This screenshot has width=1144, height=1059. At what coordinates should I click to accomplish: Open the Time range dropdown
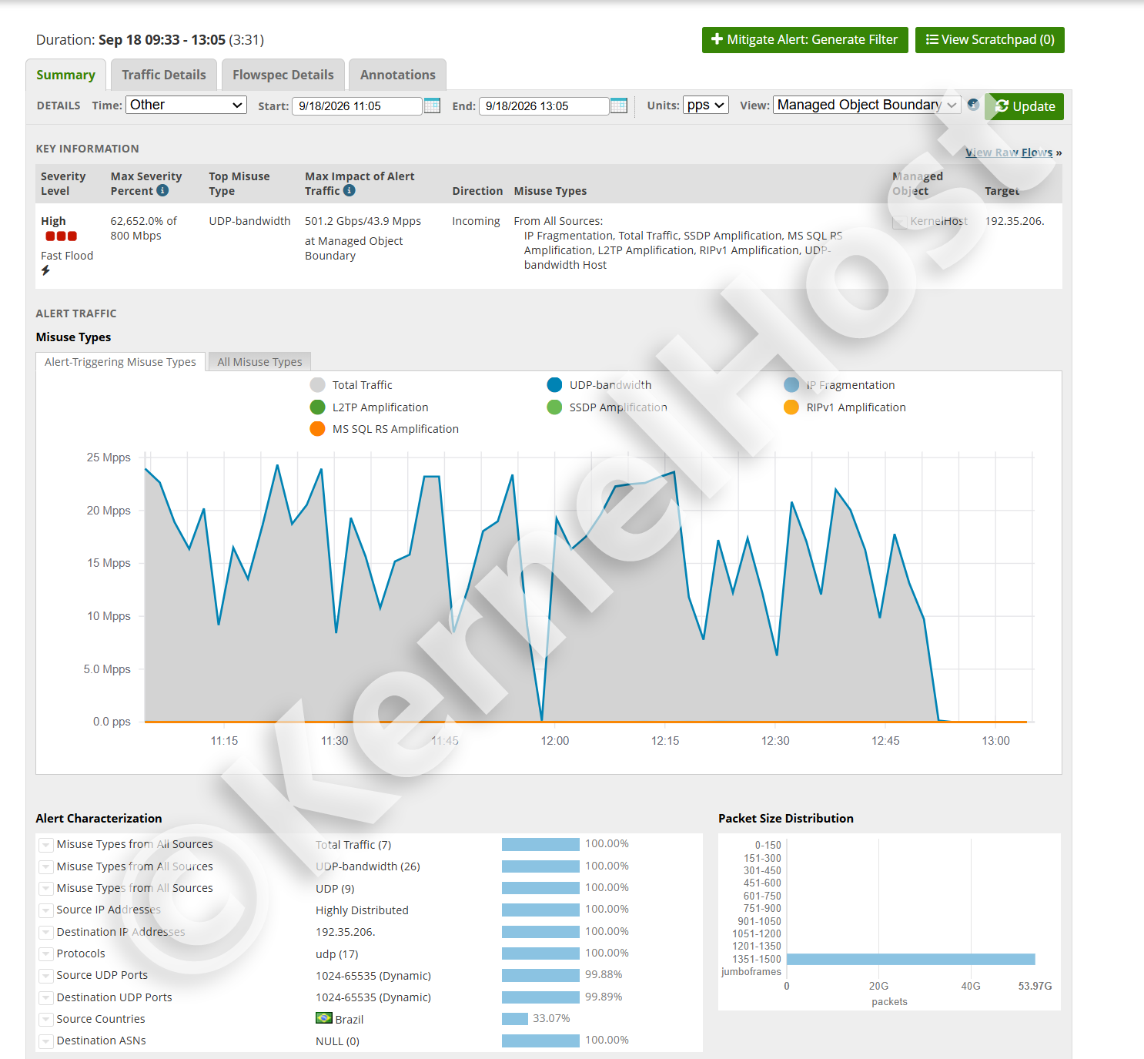coord(186,105)
